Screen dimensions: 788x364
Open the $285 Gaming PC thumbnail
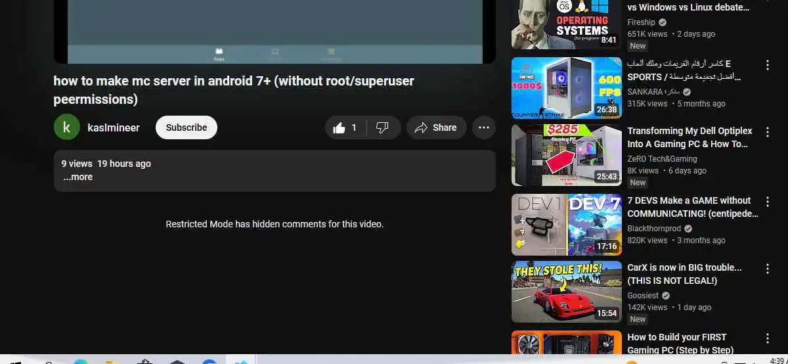pos(567,155)
